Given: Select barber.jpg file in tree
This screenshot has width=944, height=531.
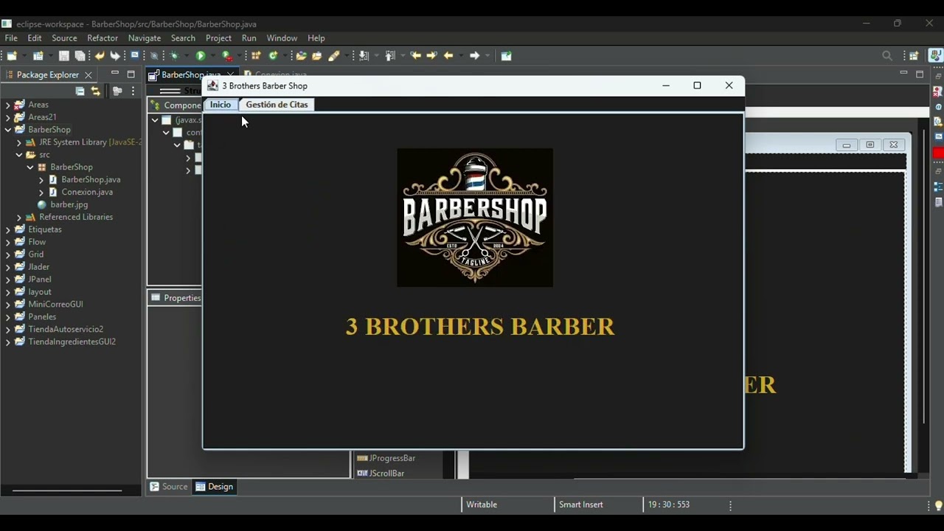Looking at the screenshot, I should coord(69,204).
